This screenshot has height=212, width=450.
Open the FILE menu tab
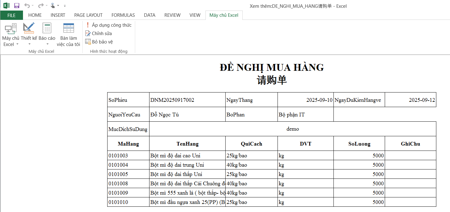pyautogui.click(x=11, y=15)
